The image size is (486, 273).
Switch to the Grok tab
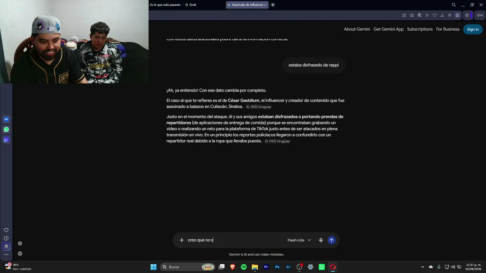point(191,5)
